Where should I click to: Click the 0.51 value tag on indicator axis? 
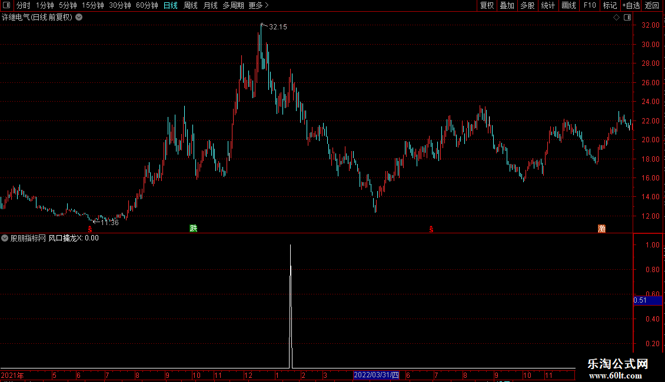[x=647, y=300]
